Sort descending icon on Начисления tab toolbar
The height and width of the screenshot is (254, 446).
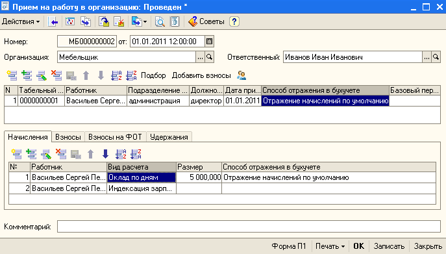[136, 154]
